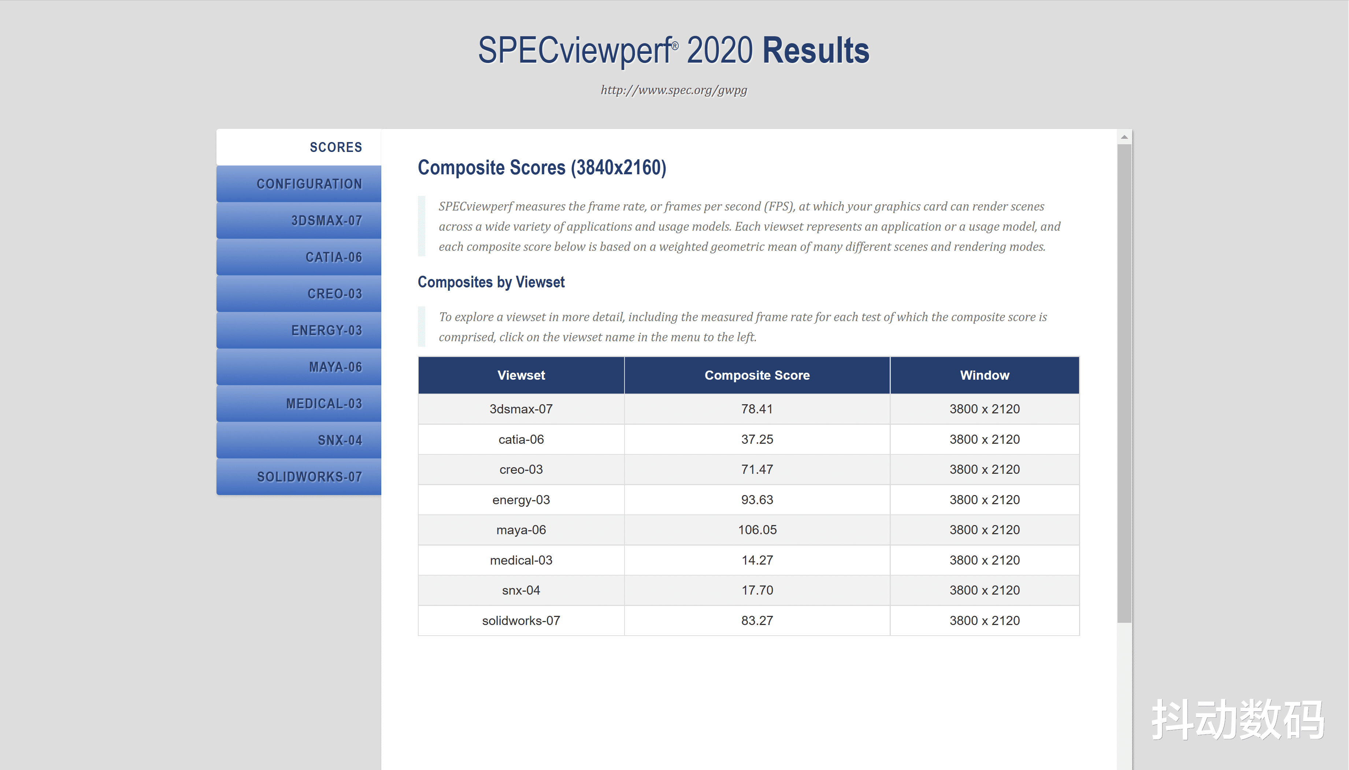Open the spec.org/gwpg link
Image resolution: width=1349 pixels, height=770 pixels.
click(x=674, y=90)
